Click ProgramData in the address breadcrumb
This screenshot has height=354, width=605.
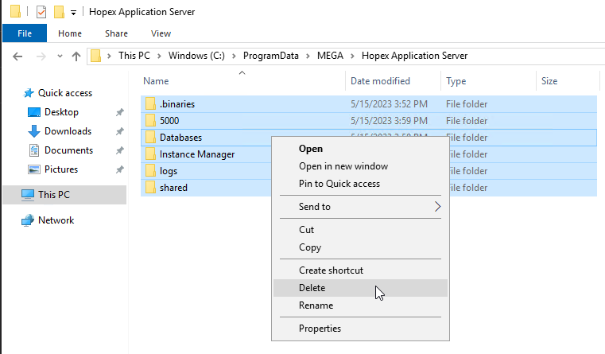(271, 56)
